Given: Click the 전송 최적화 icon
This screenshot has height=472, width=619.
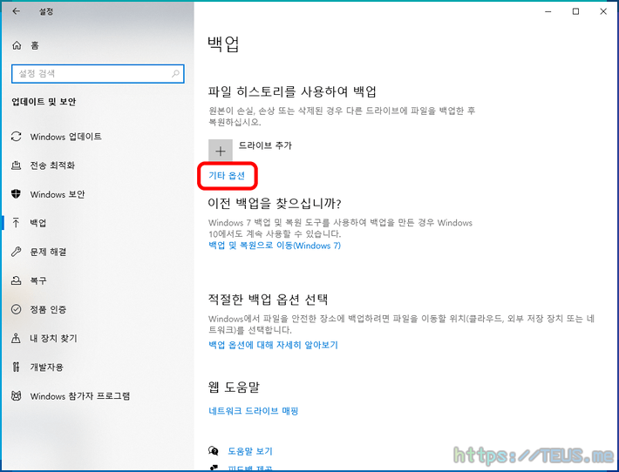Looking at the screenshot, I should click(17, 165).
